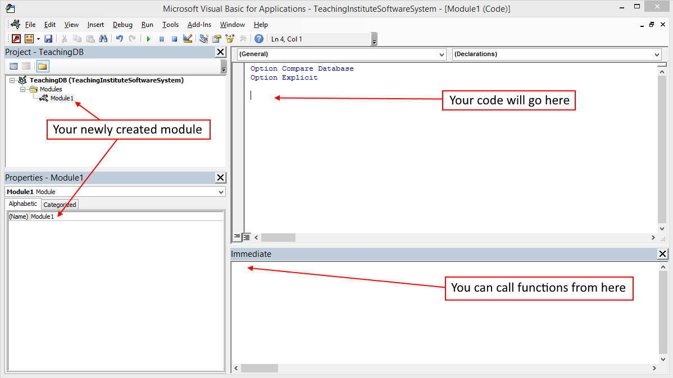
Task: Open the Properties Window toolbar icon
Action: [217, 39]
